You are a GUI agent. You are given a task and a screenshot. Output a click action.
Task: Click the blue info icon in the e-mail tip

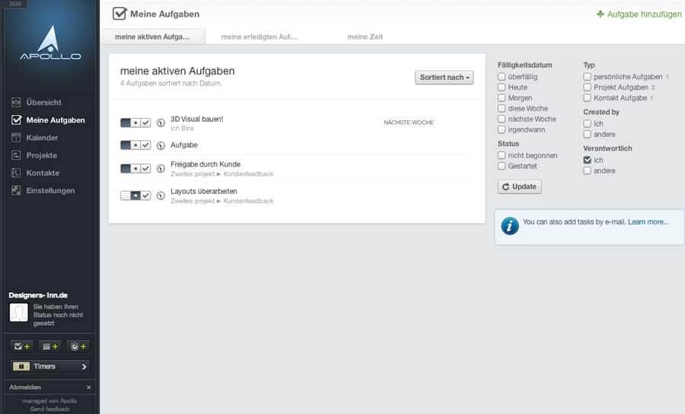click(x=510, y=226)
